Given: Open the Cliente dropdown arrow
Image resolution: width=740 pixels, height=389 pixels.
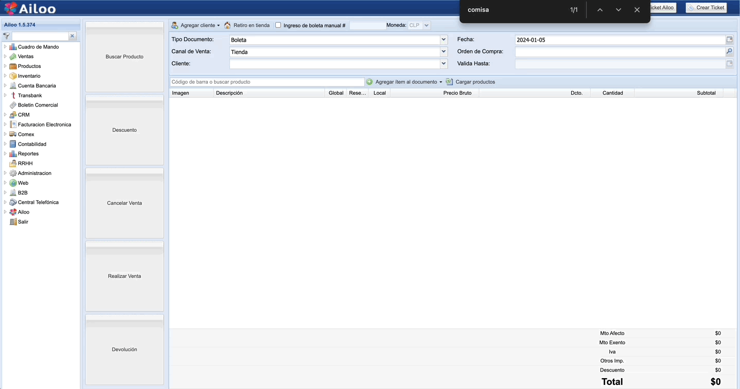Looking at the screenshot, I should pos(444,64).
